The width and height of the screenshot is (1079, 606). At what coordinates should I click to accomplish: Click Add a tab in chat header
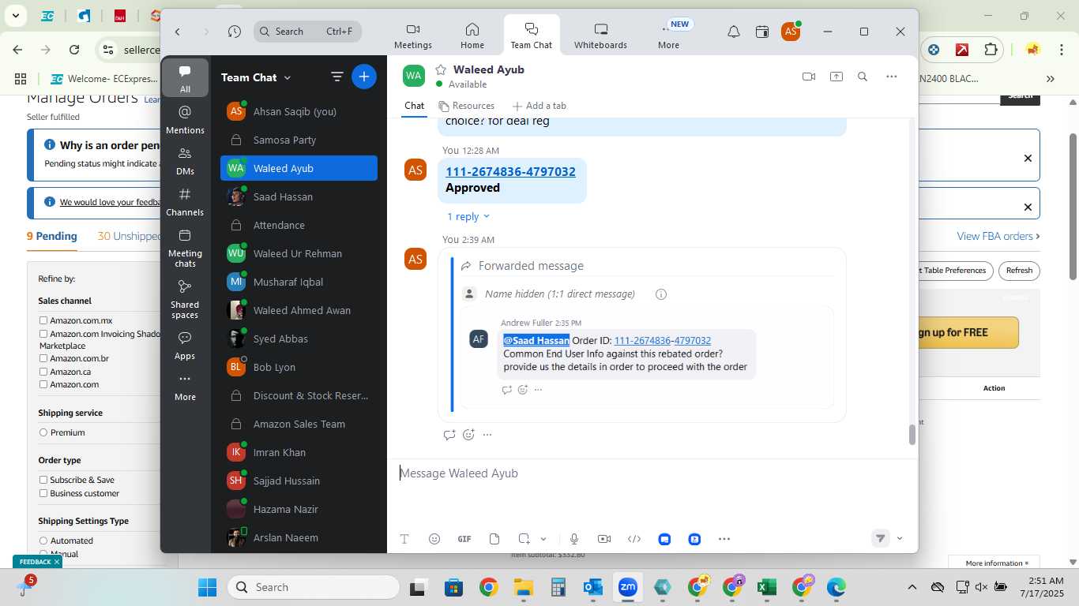pyautogui.click(x=539, y=106)
